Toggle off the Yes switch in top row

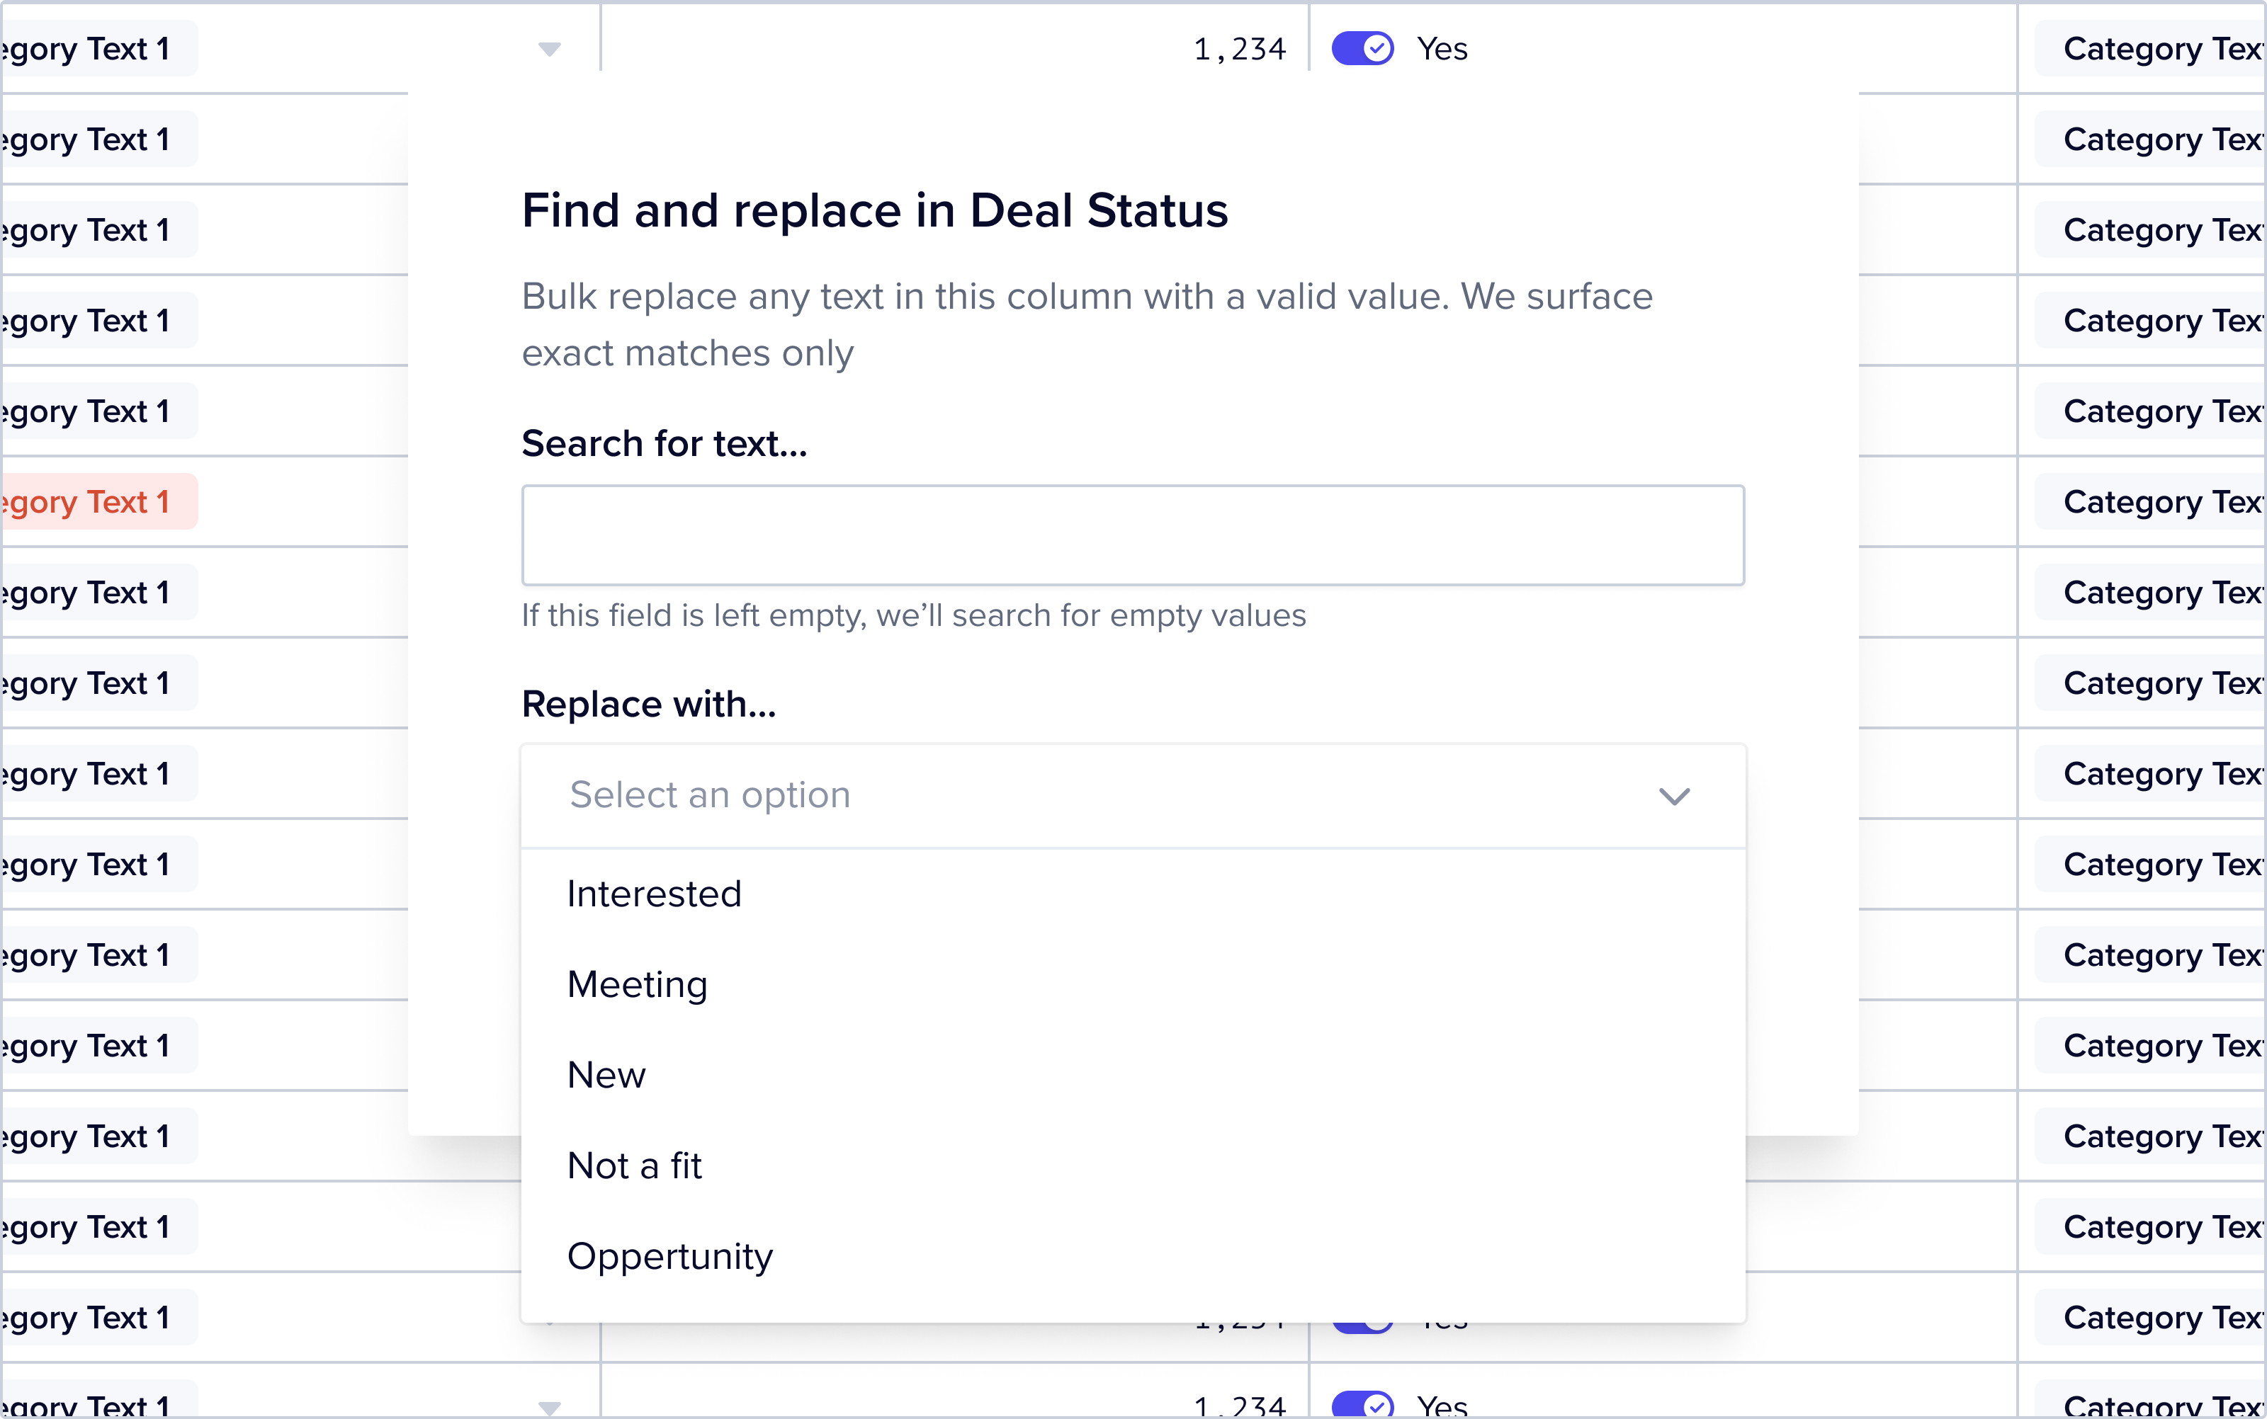click(x=1362, y=49)
